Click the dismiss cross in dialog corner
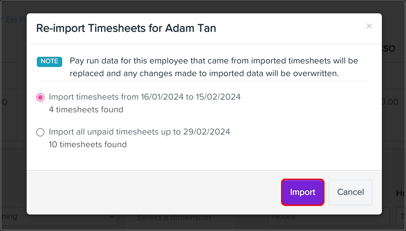 369,26
